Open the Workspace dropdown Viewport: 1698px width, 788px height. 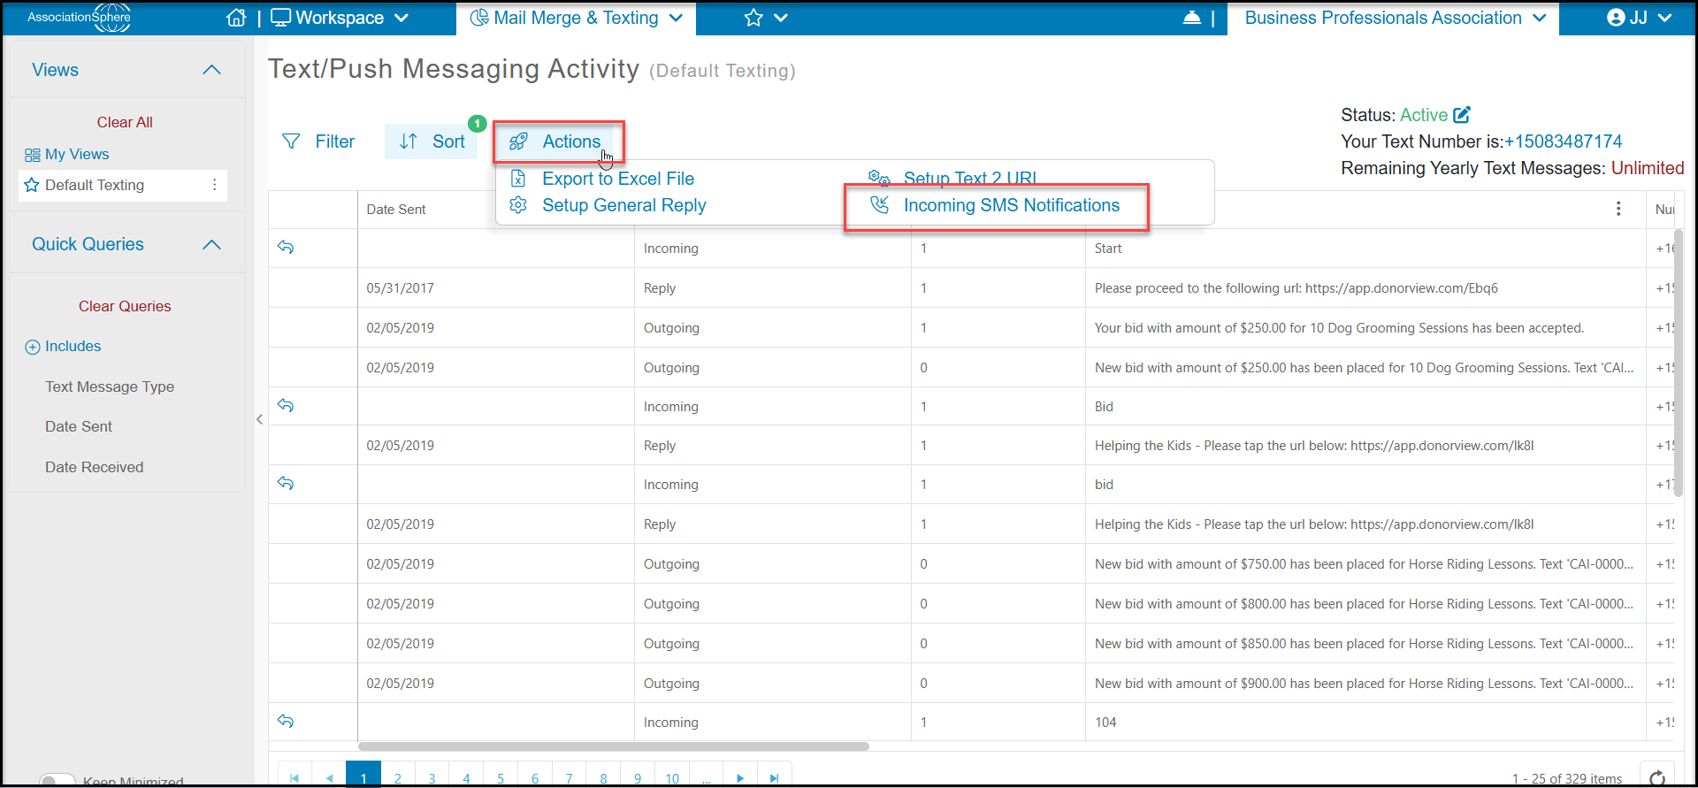point(340,18)
